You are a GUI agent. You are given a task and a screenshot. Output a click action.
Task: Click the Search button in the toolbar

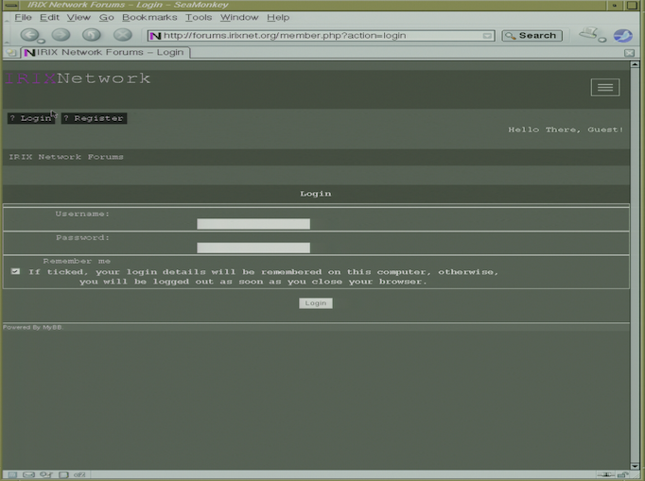point(532,36)
